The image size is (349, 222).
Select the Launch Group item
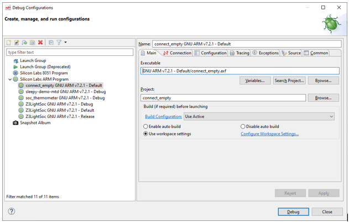[x=33, y=60]
